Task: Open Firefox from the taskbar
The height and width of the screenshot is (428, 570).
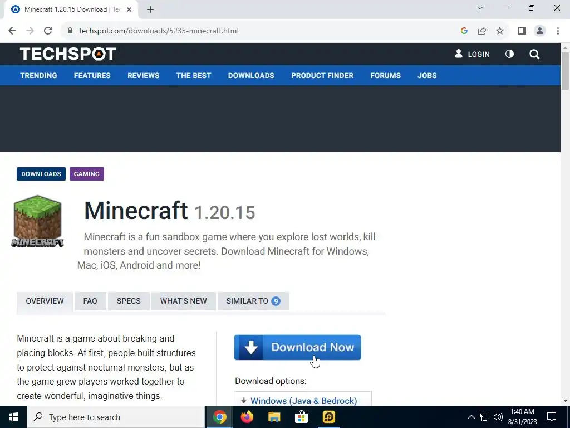Action: pos(247,417)
